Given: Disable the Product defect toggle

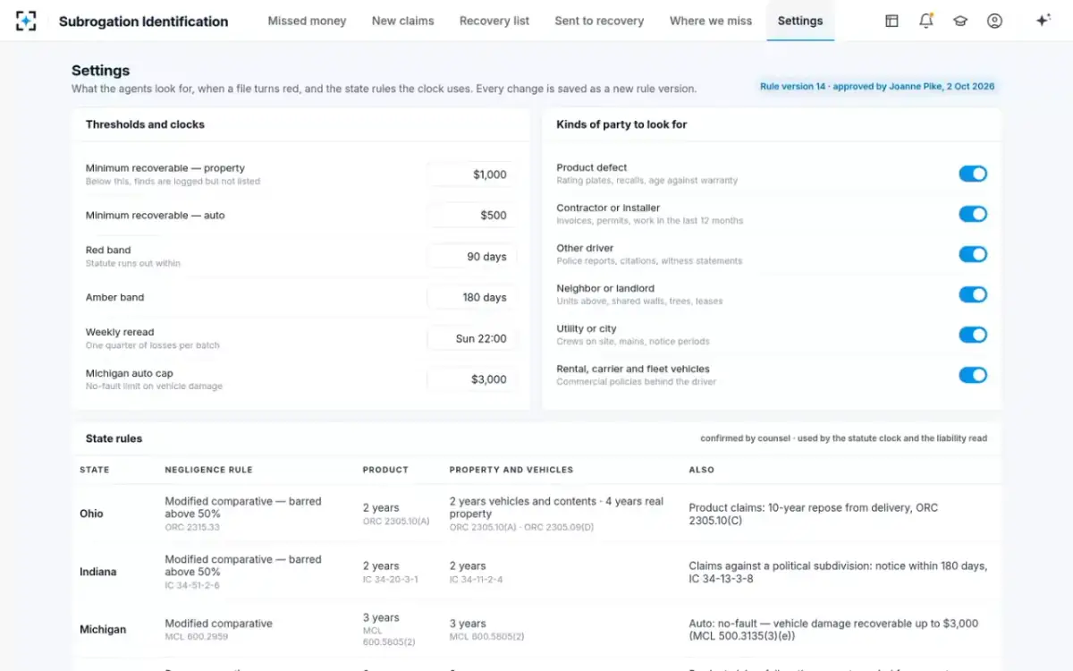Looking at the screenshot, I should pyautogui.click(x=973, y=174).
